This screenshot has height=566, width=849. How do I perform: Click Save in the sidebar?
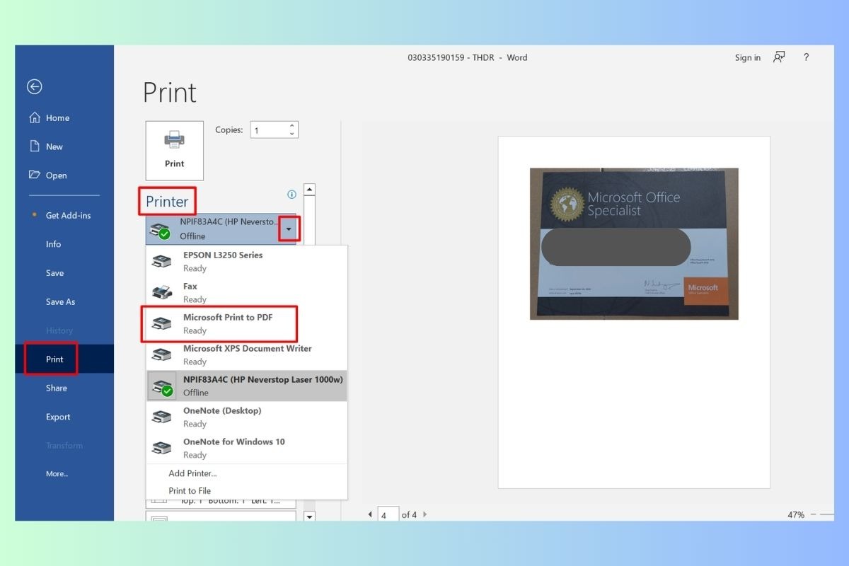[54, 273]
